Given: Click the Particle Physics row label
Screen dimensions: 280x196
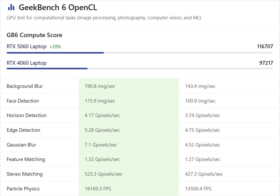Looking at the screenshot, I should 23,189.
